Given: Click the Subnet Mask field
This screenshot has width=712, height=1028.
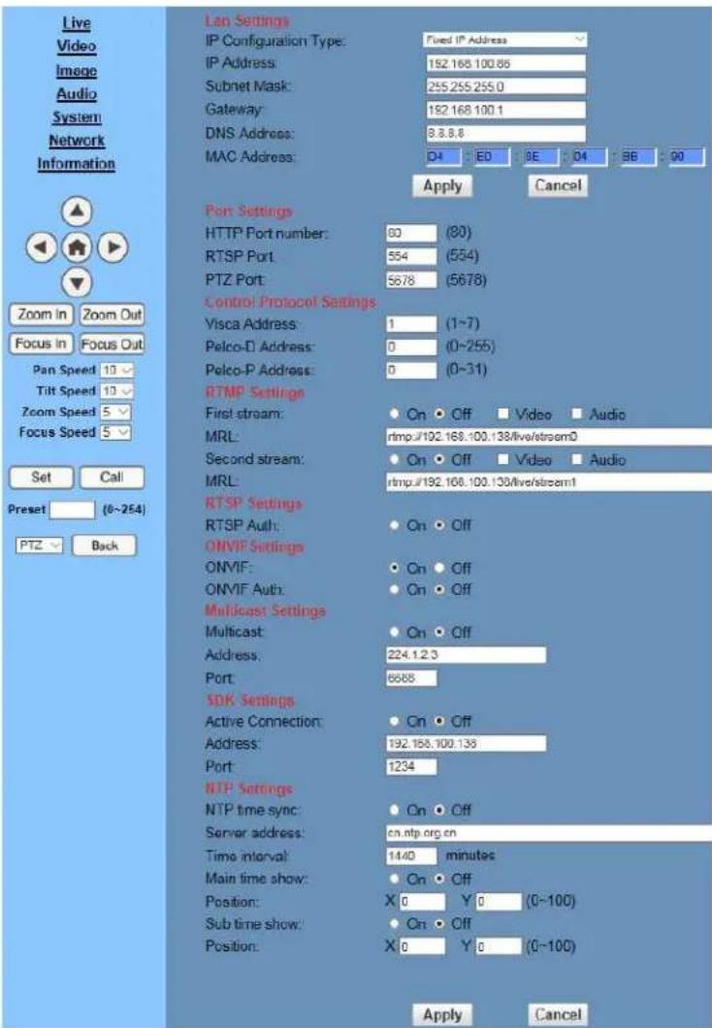Looking at the screenshot, I should (x=505, y=86).
